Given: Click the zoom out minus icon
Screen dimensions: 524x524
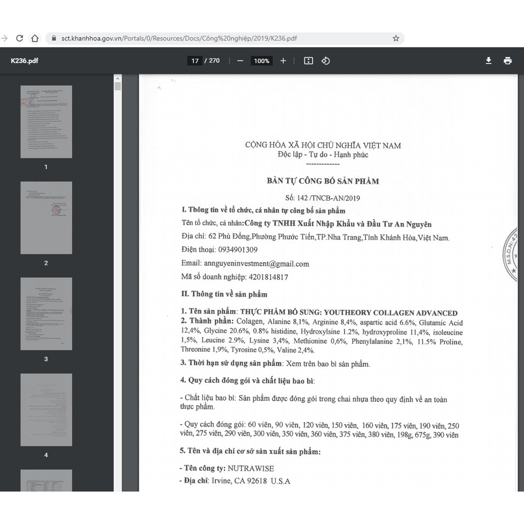Looking at the screenshot, I should [x=240, y=61].
